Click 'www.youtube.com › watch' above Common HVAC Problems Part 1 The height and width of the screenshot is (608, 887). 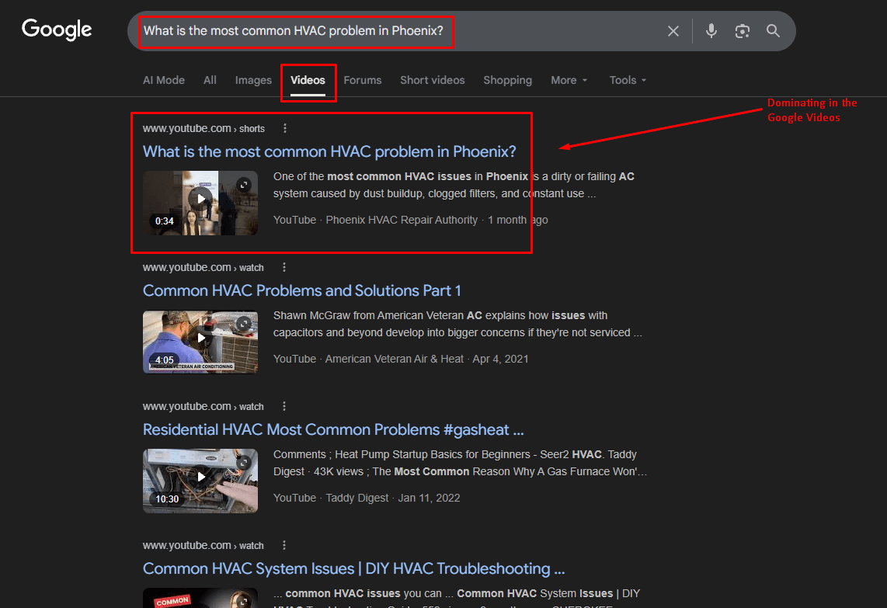(203, 268)
